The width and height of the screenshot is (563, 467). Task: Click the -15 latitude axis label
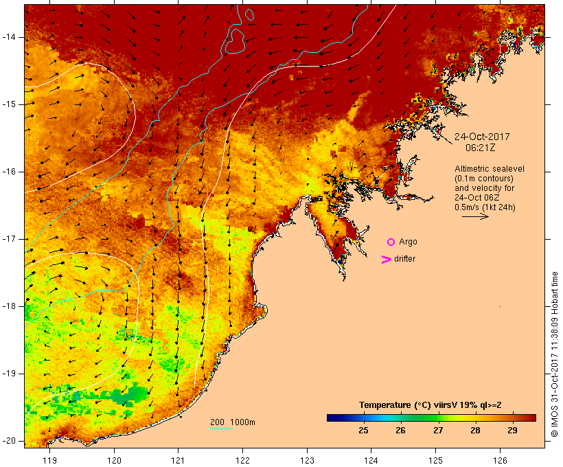[9, 104]
